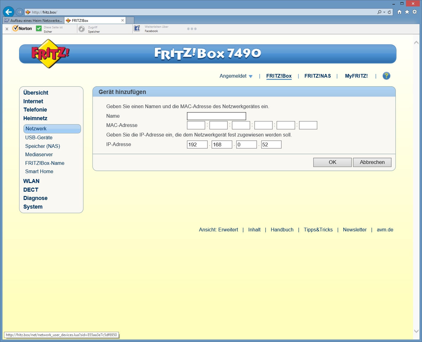Open the address bar search dropdown arrow

click(x=384, y=12)
